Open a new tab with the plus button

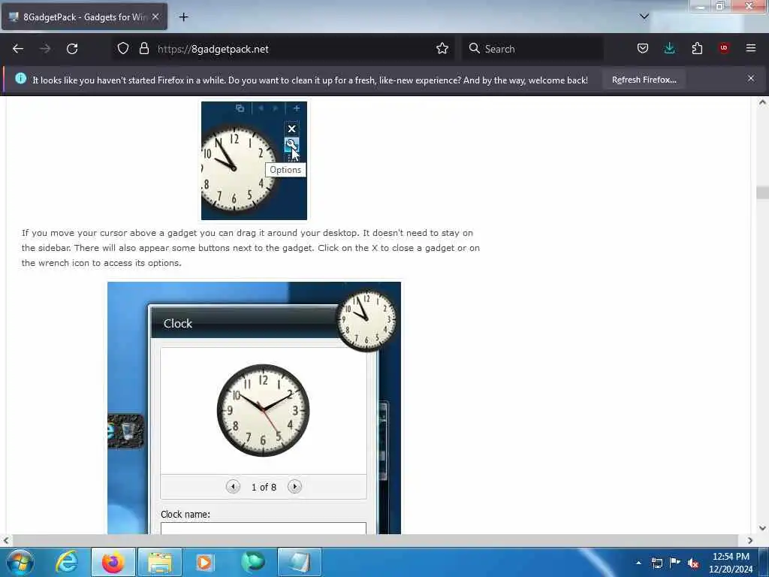[x=183, y=17]
